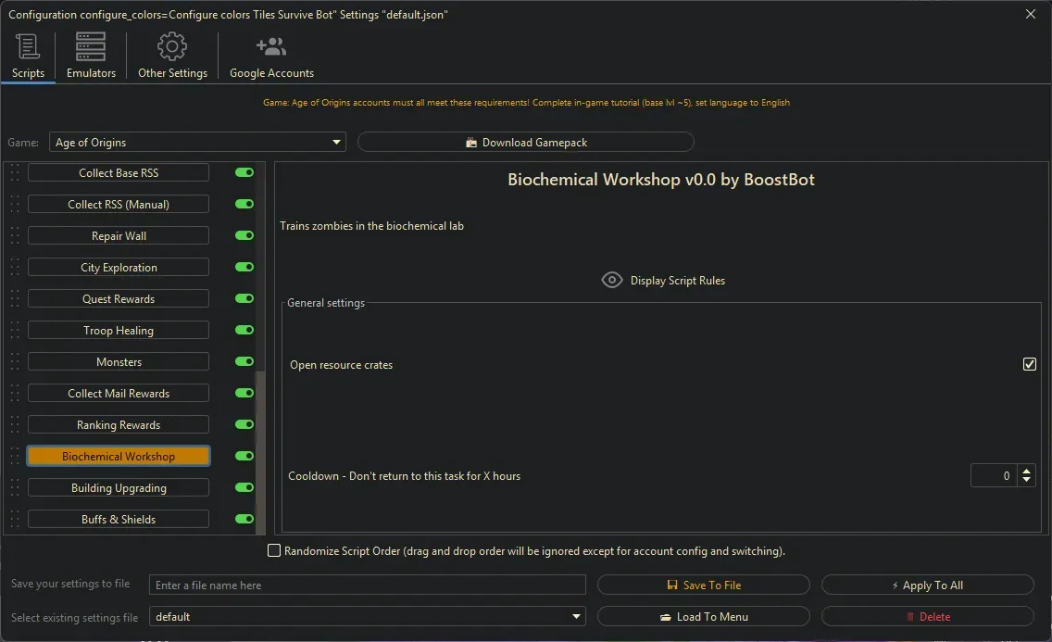The width and height of the screenshot is (1052, 642).
Task: Click the file name input field
Action: 368,585
